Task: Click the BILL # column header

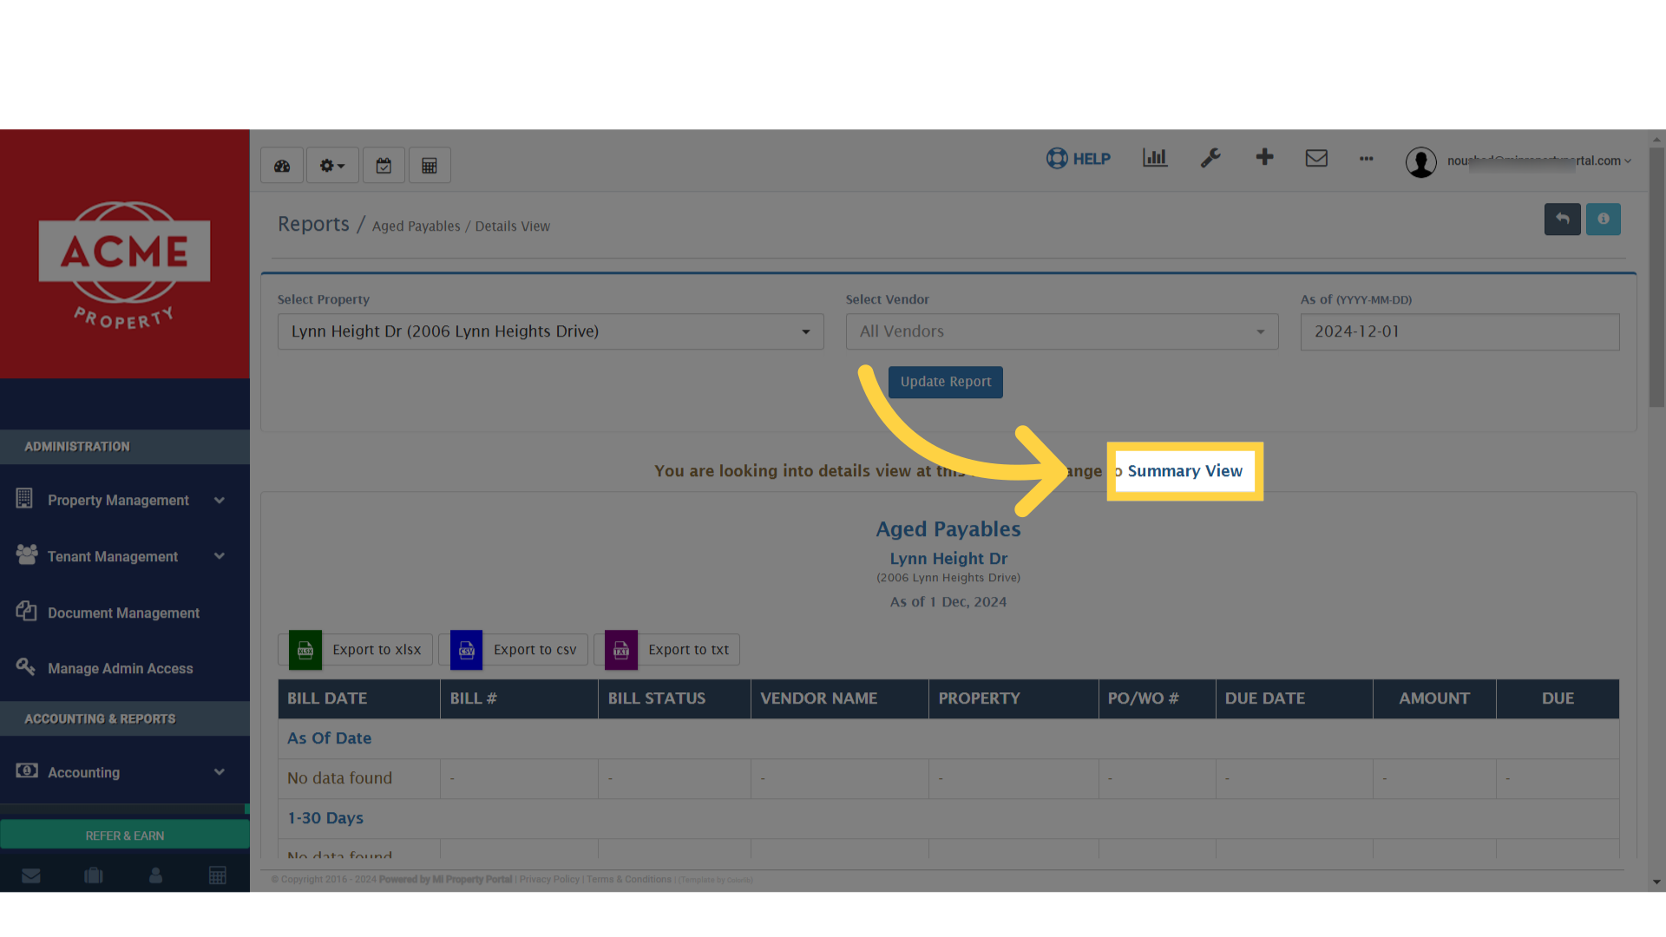Action: tap(519, 698)
